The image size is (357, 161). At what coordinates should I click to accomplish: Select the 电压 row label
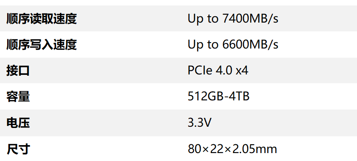18,123
